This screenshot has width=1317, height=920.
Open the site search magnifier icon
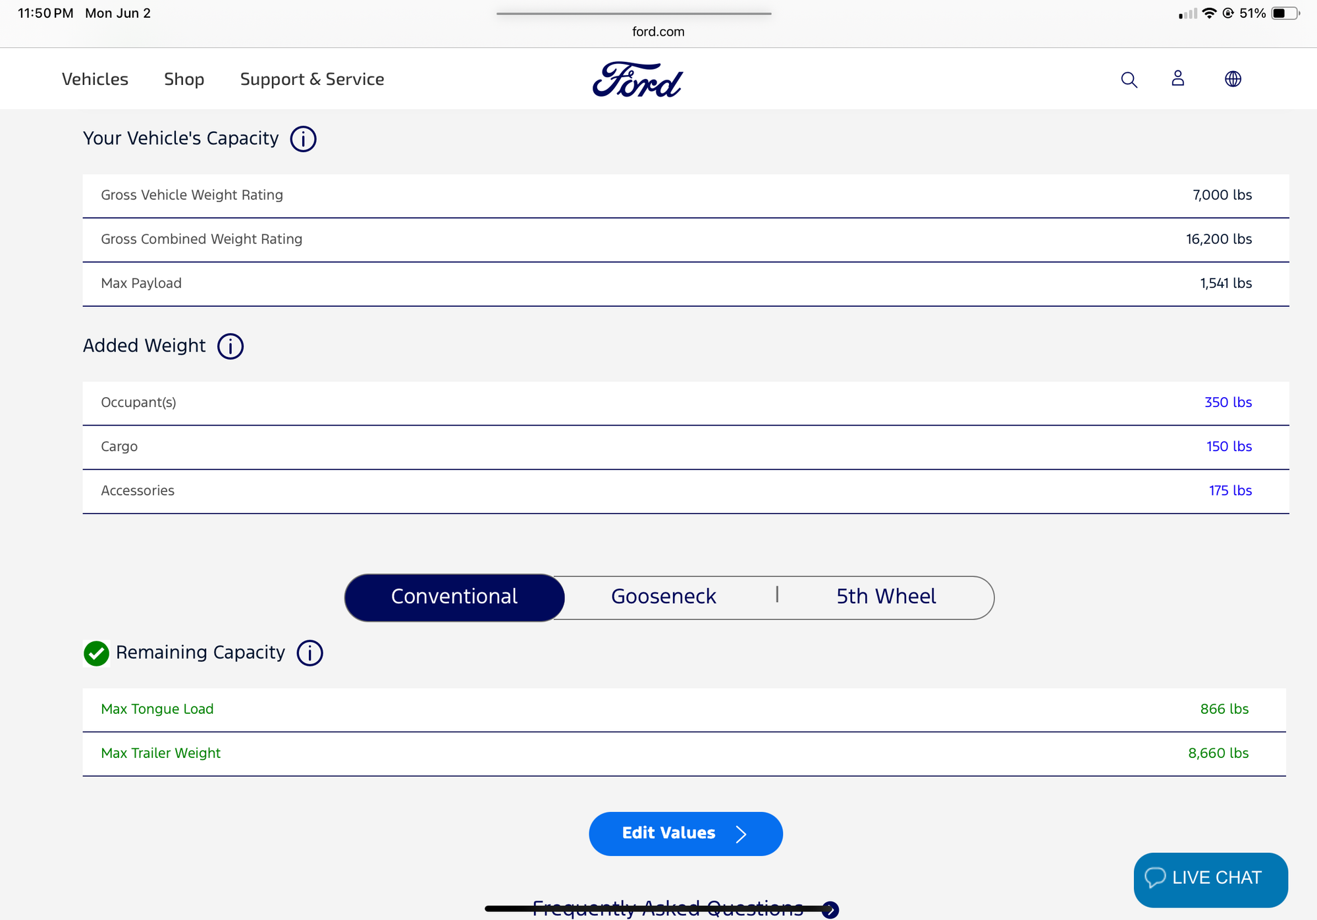click(x=1129, y=80)
